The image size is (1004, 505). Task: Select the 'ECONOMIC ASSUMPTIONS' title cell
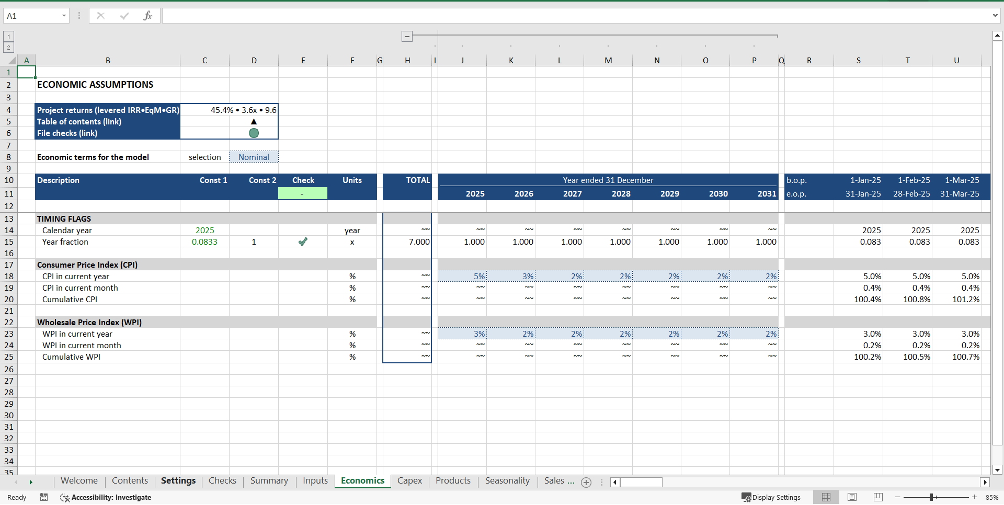108,85
